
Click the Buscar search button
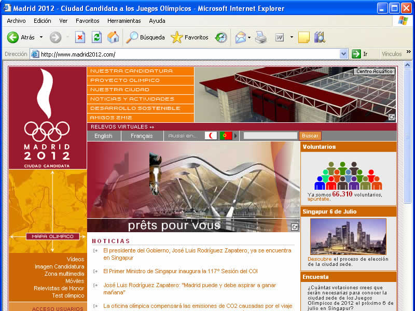pos(310,136)
